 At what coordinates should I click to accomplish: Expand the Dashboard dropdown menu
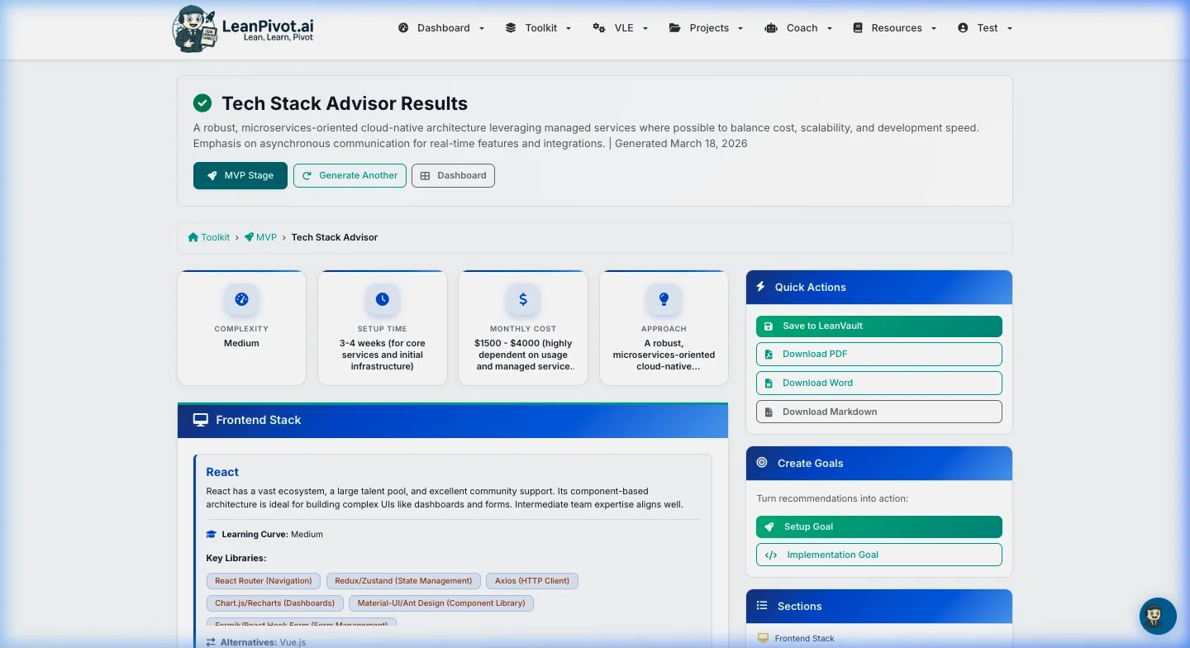click(x=442, y=28)
